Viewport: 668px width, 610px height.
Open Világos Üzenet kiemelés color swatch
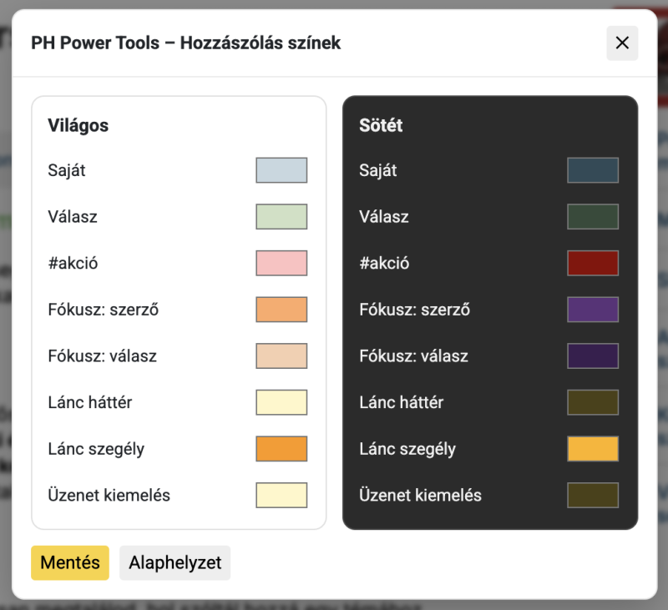(x=281, y=495)
